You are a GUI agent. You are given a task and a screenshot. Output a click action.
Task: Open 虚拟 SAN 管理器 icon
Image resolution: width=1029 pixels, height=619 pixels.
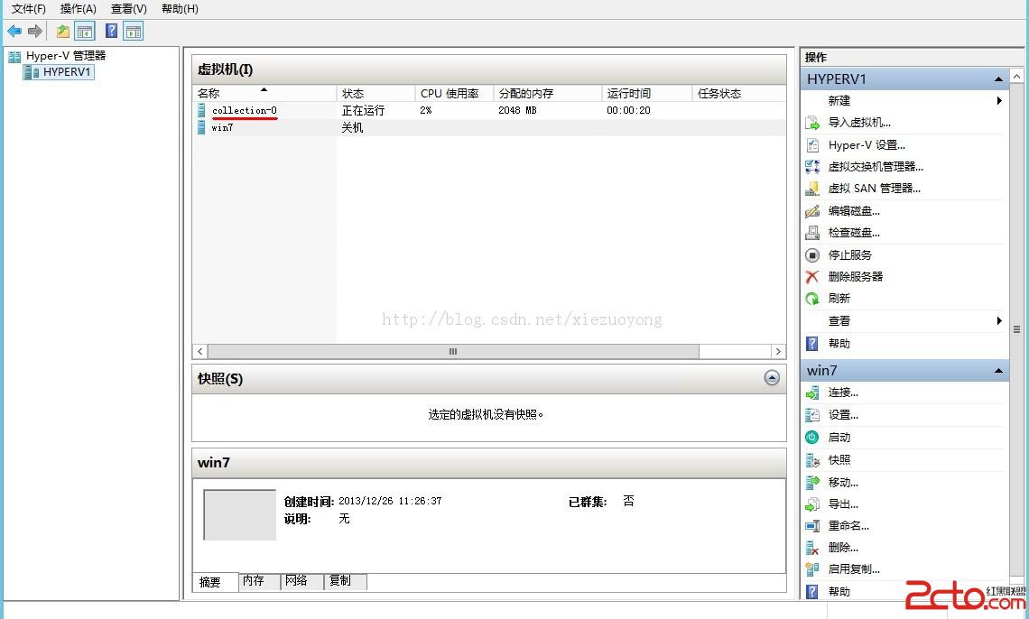(x=812, y=189)
